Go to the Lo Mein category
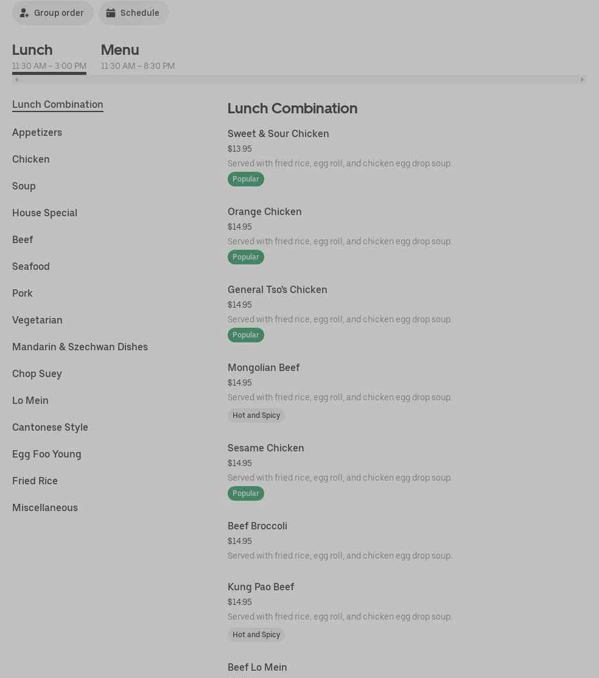599x678 pixels. click(30, 400)
